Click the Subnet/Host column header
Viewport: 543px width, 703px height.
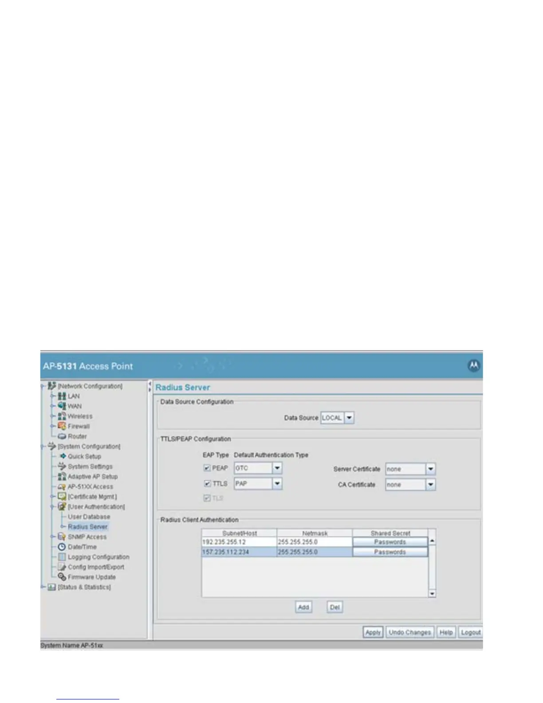239,533
